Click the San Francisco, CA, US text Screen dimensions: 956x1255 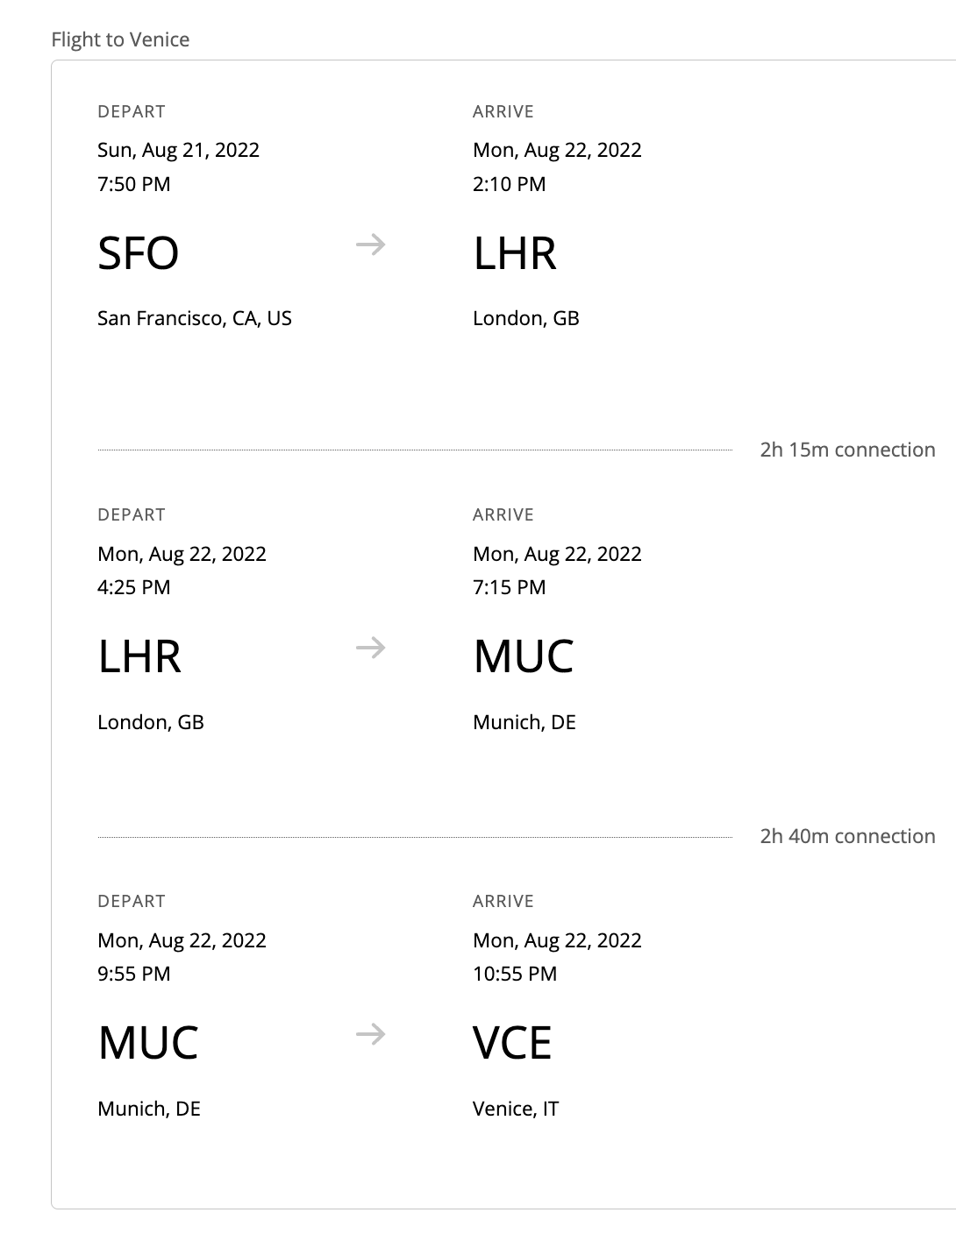tap(195, 318)
